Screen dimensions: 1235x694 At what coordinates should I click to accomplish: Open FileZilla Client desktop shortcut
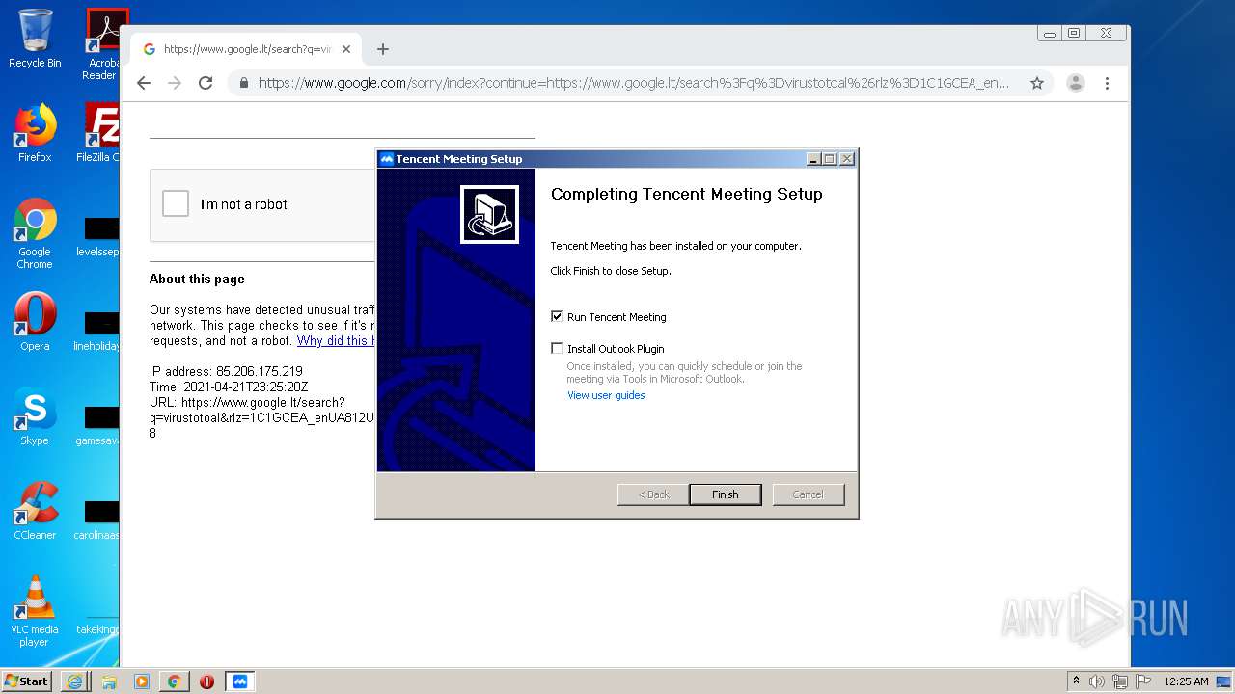tap(100, 133)
